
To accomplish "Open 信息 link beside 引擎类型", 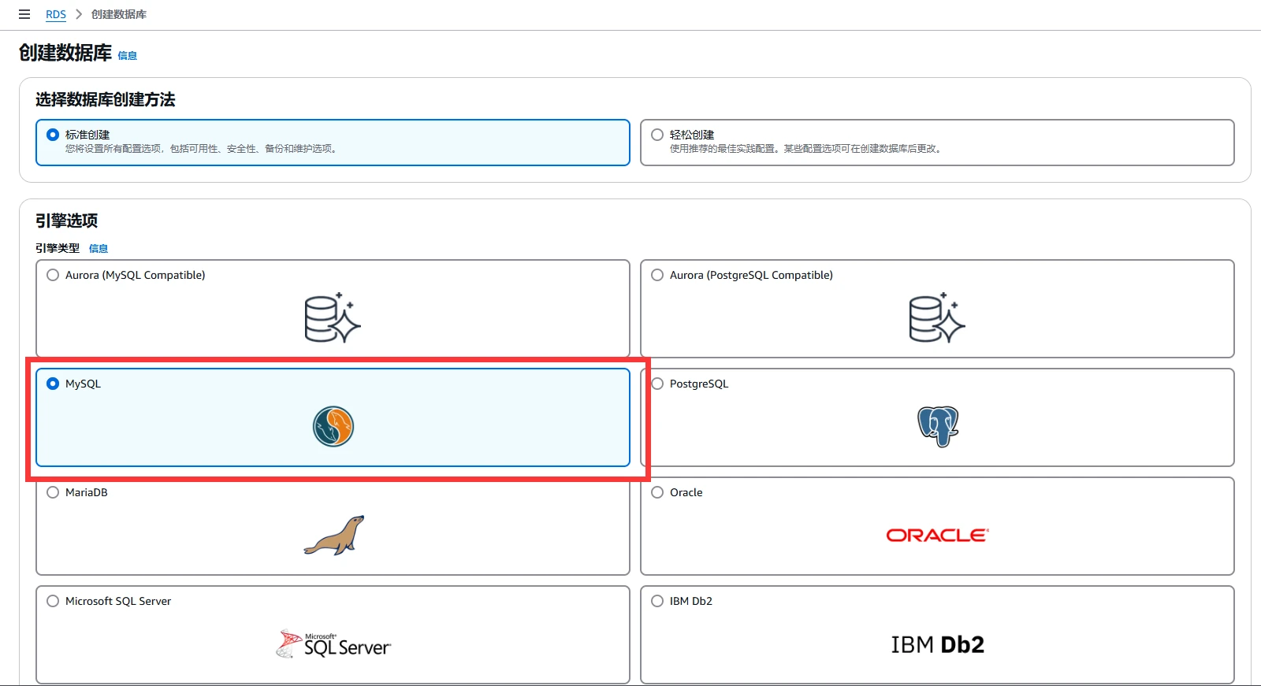I will tap(99, 248).
